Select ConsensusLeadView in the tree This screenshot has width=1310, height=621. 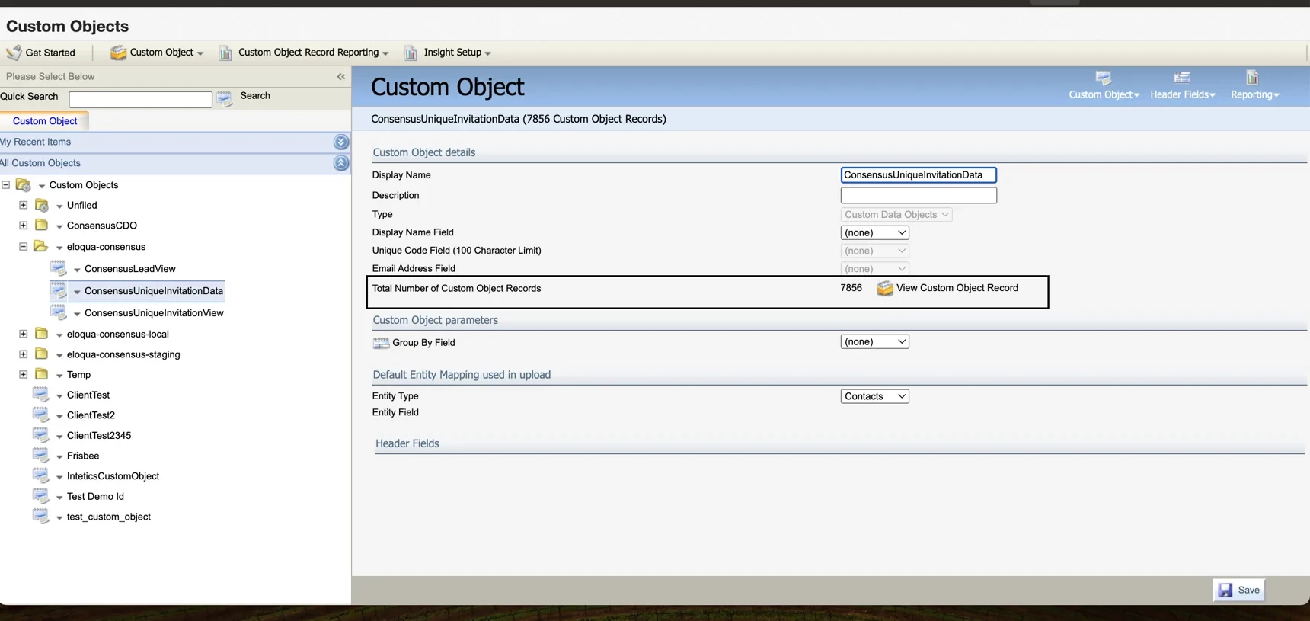pos(130,269)
